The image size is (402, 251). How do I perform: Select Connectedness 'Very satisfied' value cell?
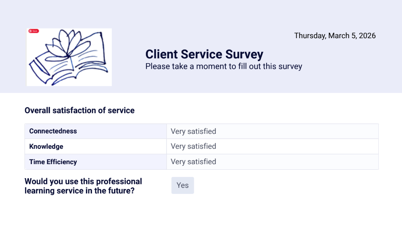coord(273,131)
